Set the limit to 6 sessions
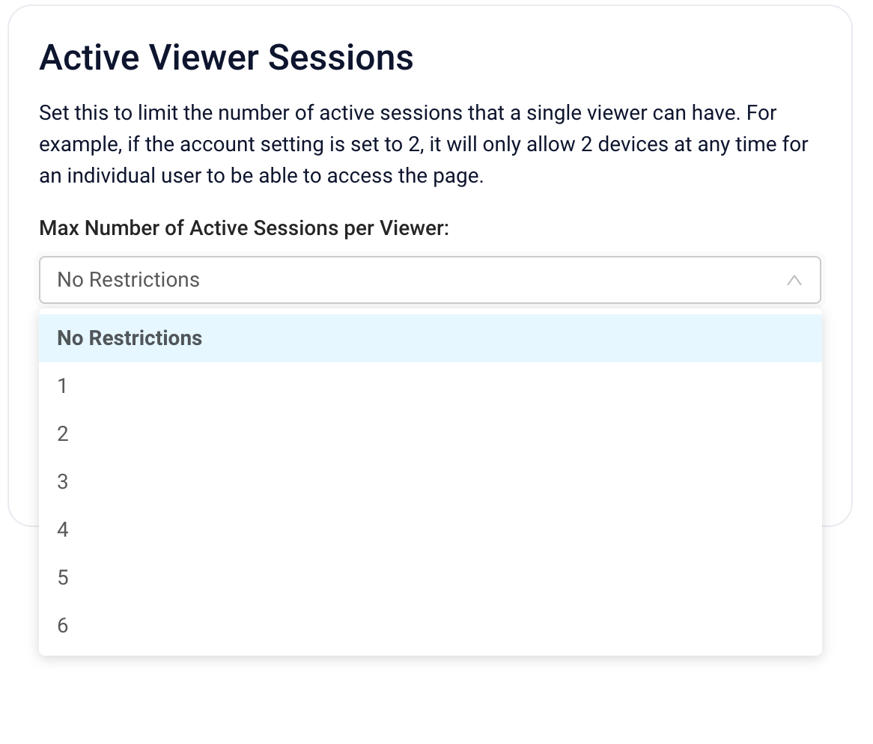Viewport: 873px width, 744px height. tap(430, 626)
